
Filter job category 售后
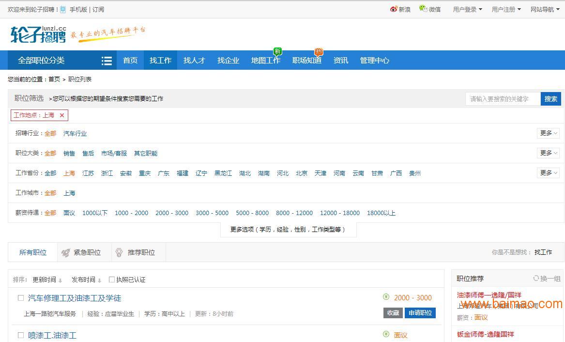click(x=88, y=154)
